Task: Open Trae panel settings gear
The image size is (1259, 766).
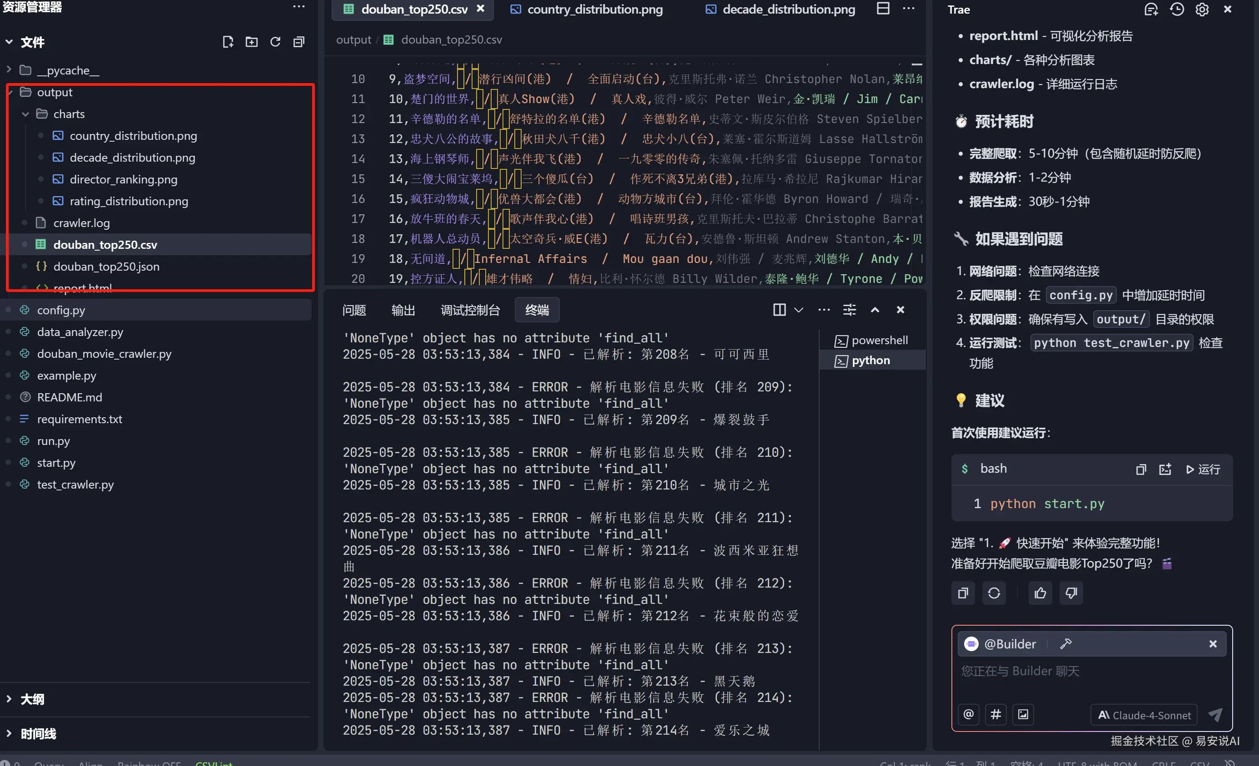Action: pyautogui.click(x=1202, y=9)
